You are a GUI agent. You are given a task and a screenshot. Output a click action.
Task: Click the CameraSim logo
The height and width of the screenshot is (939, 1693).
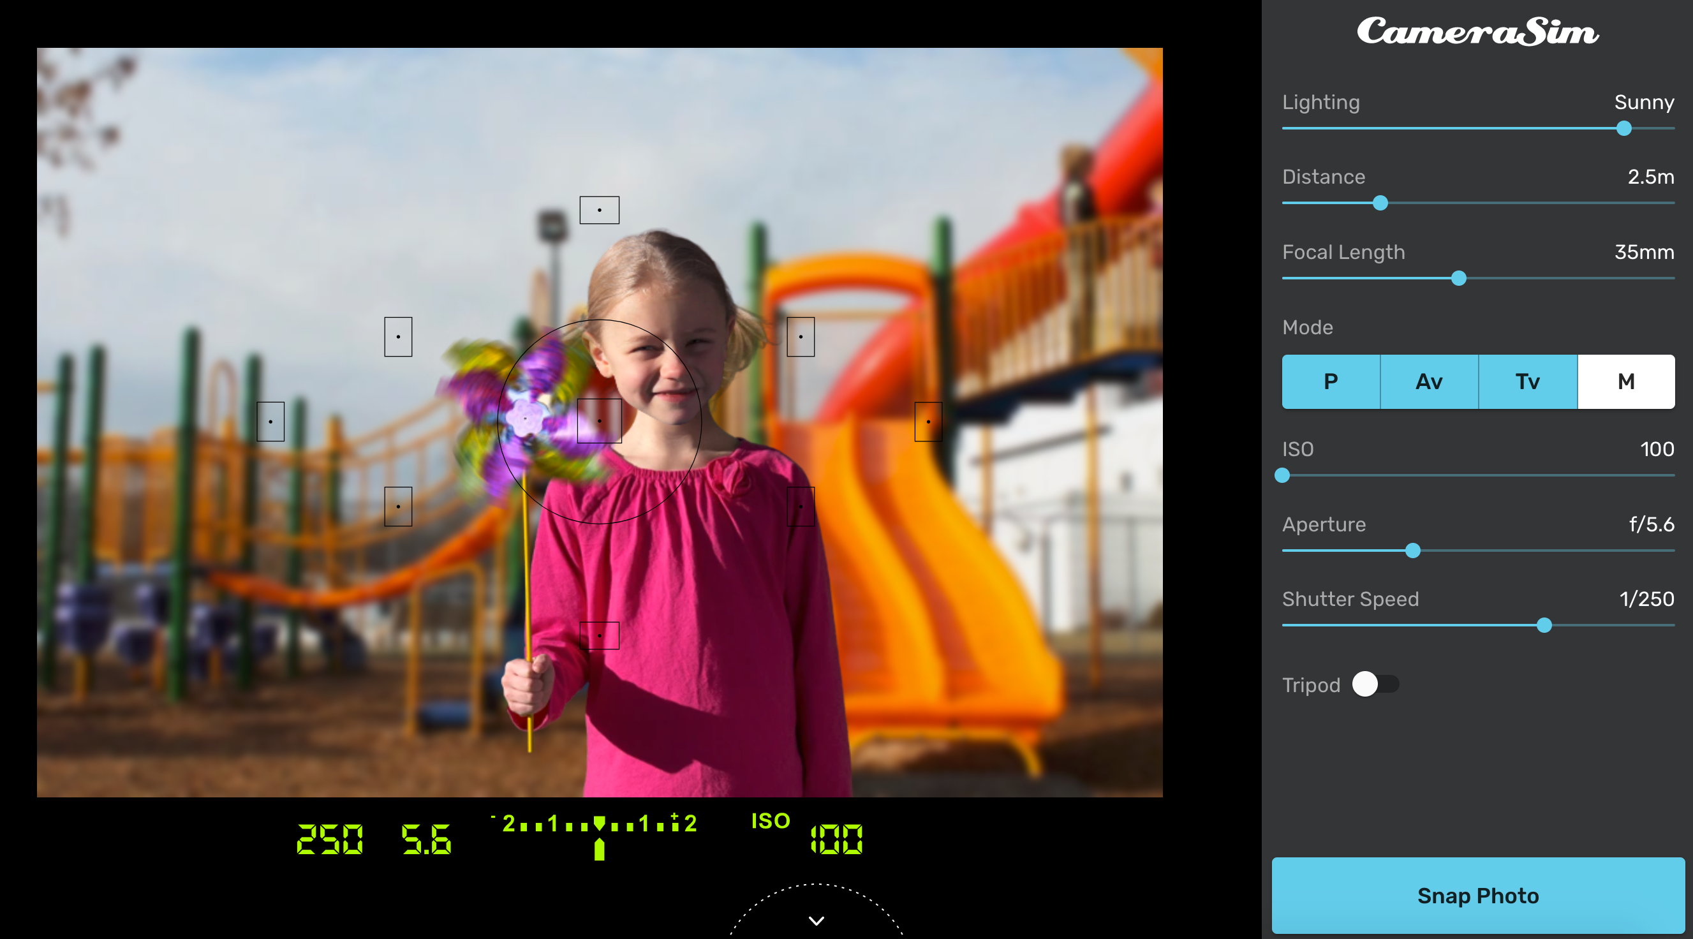point(1477,31)
